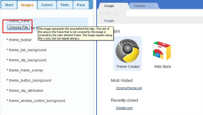Click the Recently closed heading
203x115 pixels.
[124, 100]
